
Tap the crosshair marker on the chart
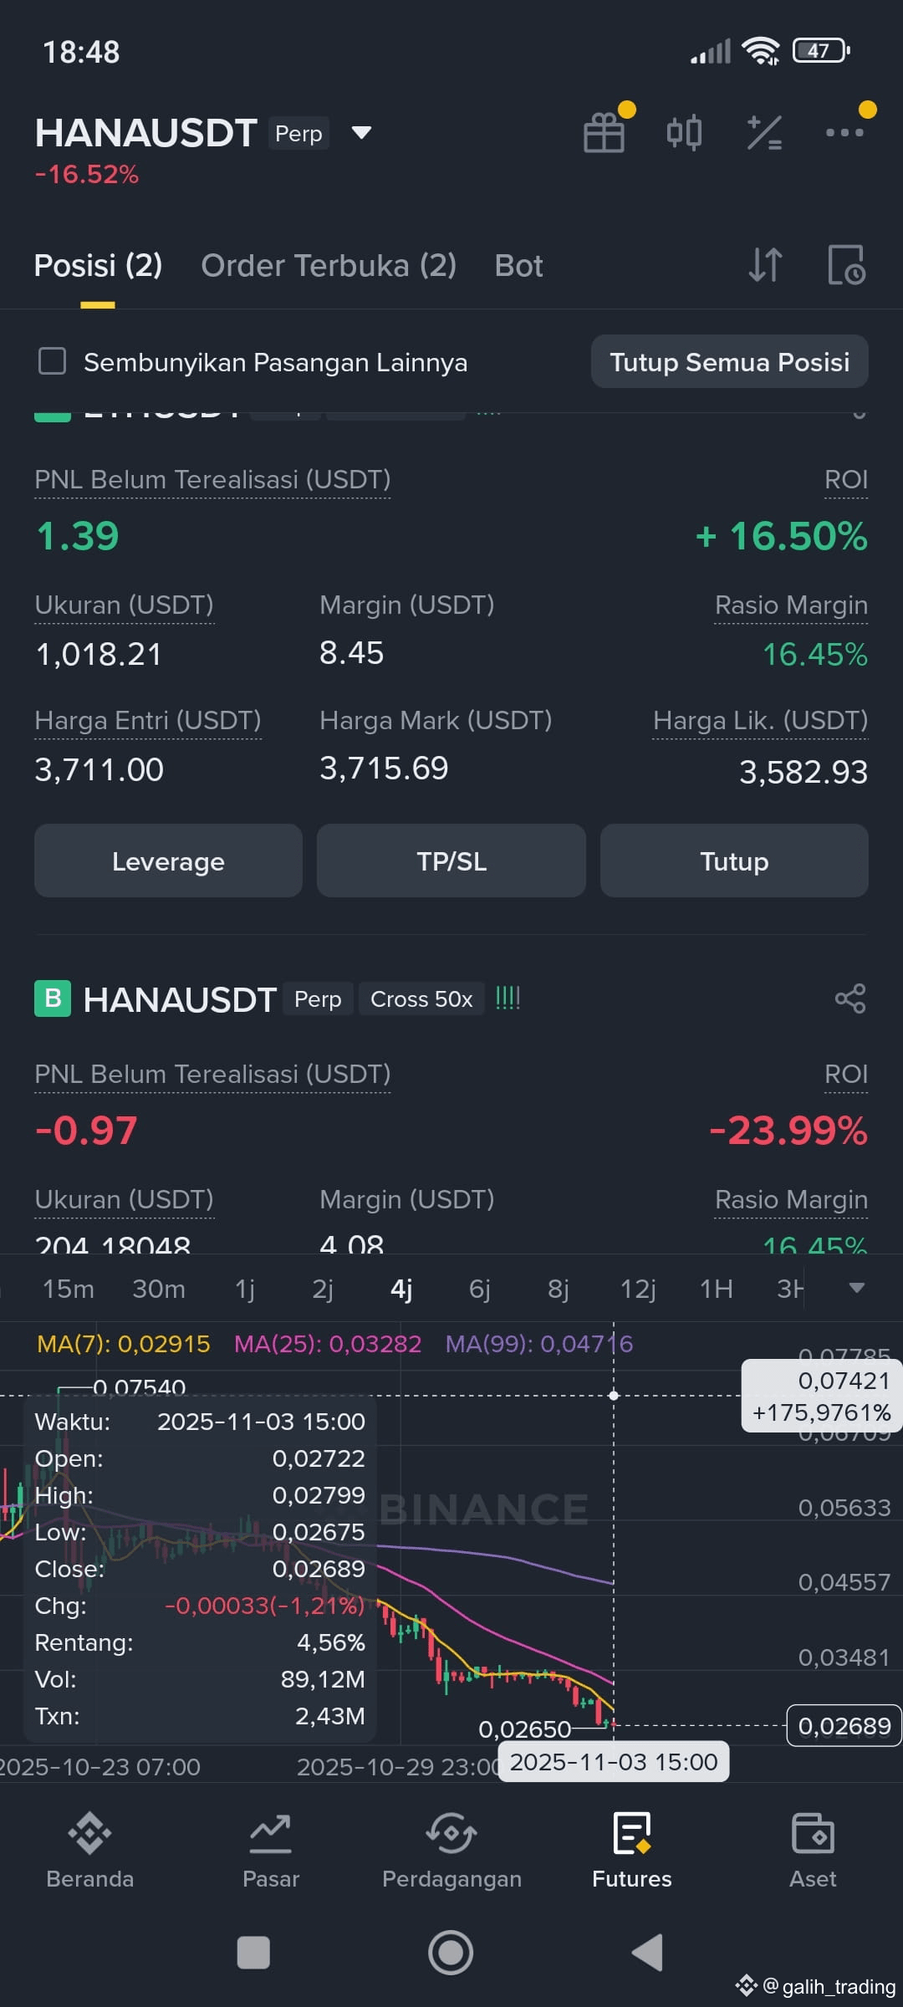coord(614,1395)
